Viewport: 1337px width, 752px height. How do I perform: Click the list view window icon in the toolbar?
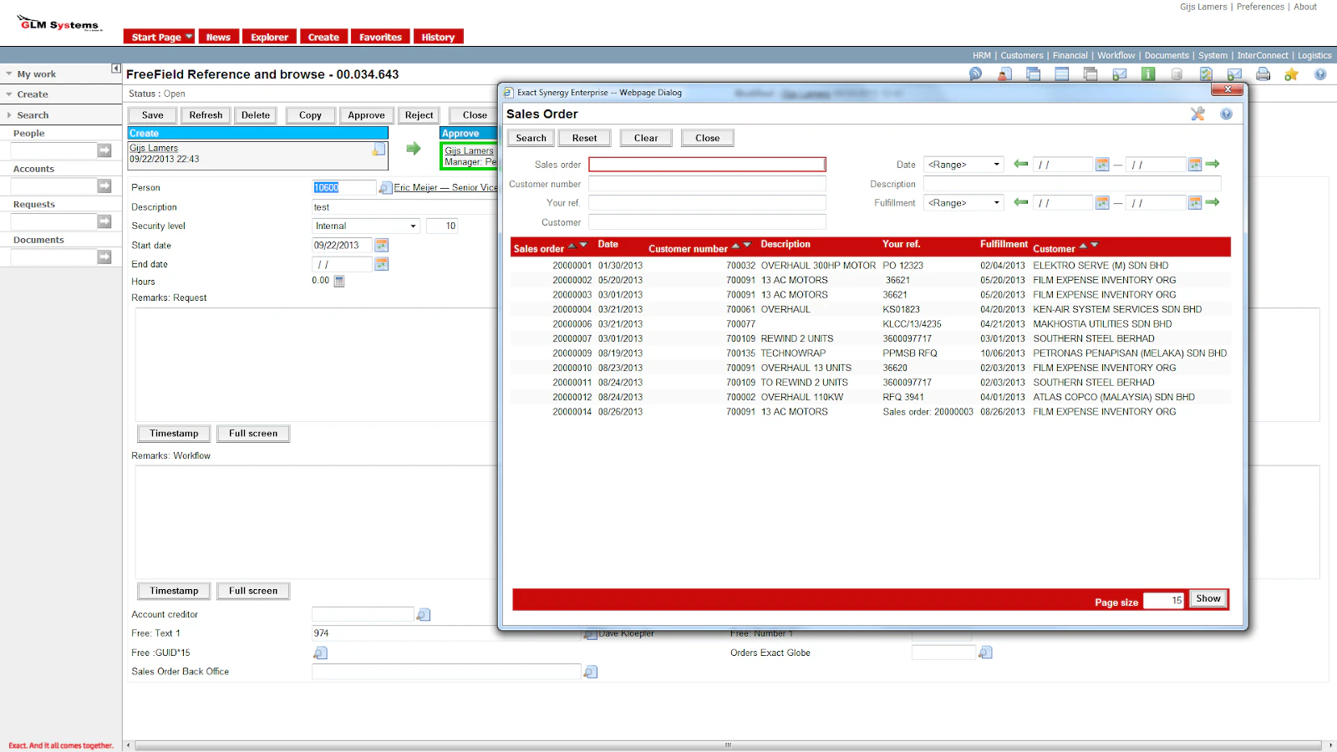pyautogui.click(x=1062, y=74)
